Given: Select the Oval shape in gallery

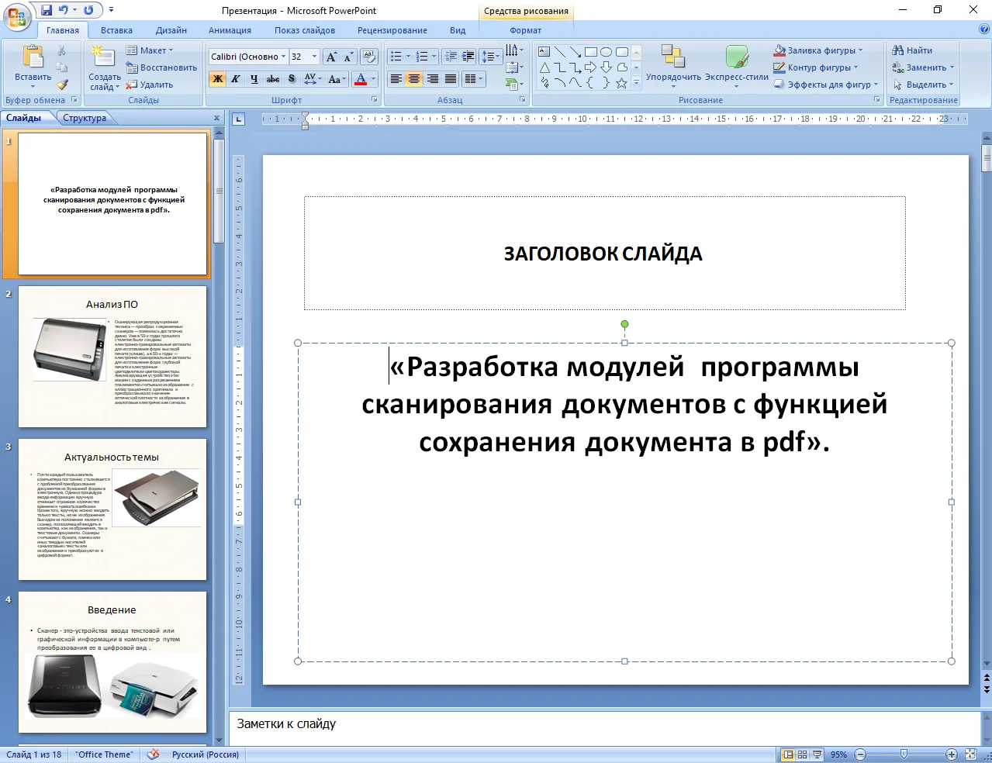Looking at the screenshot, I should (x=607, y=52).
